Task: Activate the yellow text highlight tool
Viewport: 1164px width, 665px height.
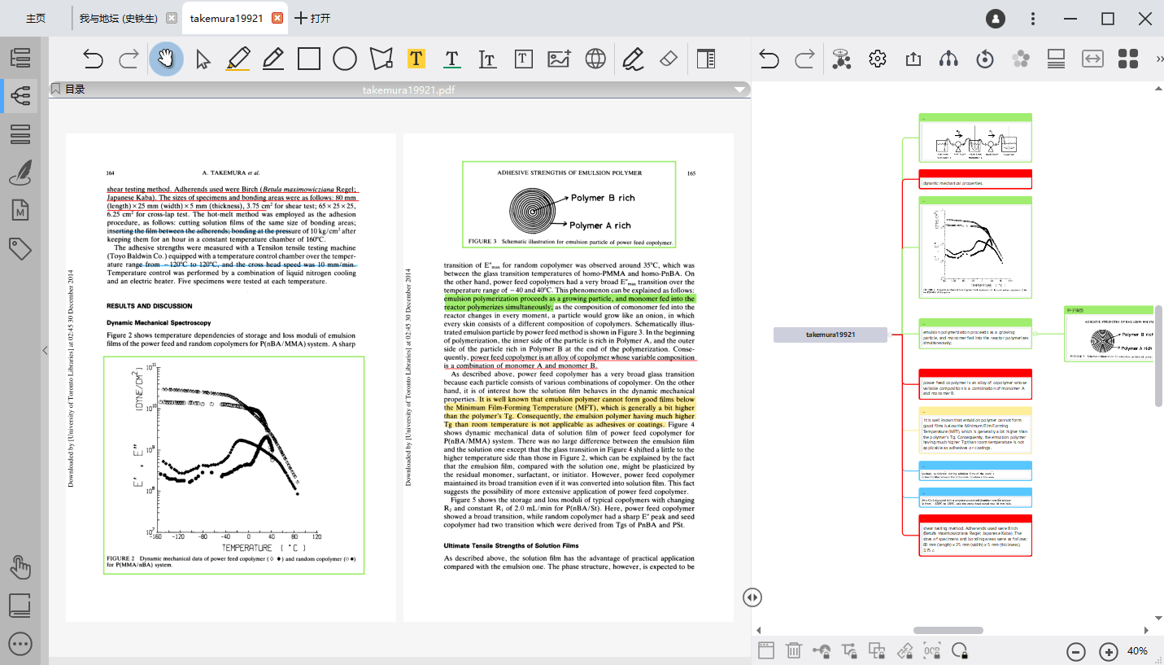Action: click(x=417, y=58)
